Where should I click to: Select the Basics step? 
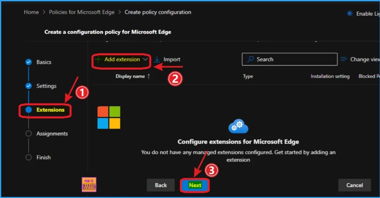(x=44, y=62)
